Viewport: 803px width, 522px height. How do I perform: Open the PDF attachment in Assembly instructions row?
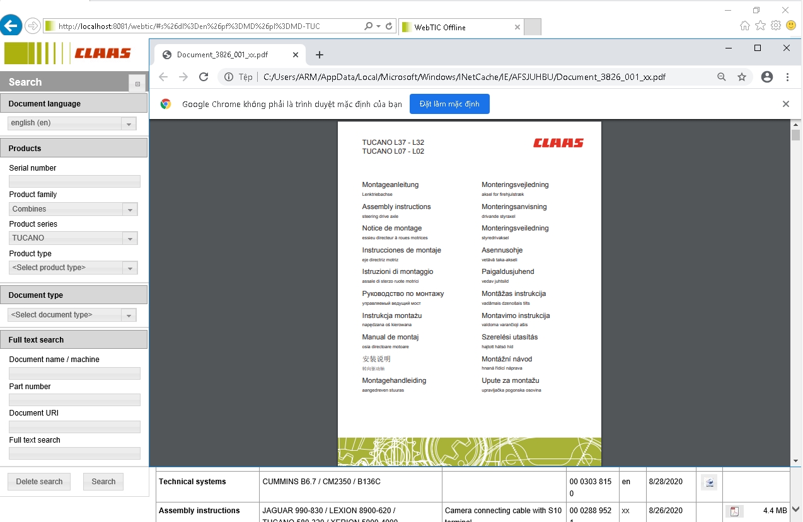[x=734, y=511]
